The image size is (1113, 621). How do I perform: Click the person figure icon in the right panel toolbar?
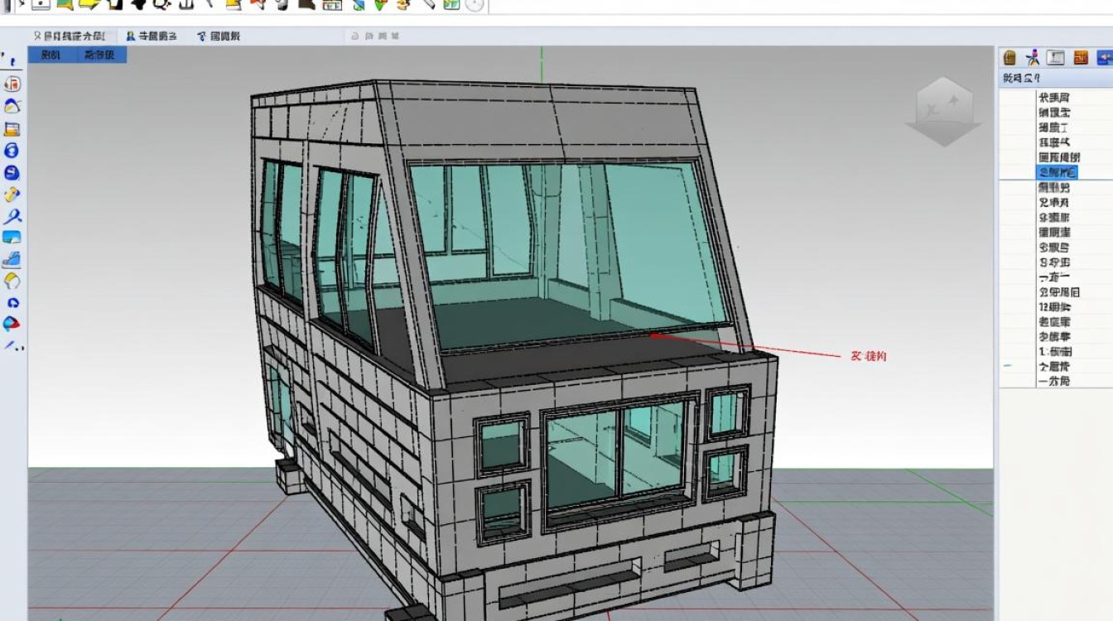1033,57
